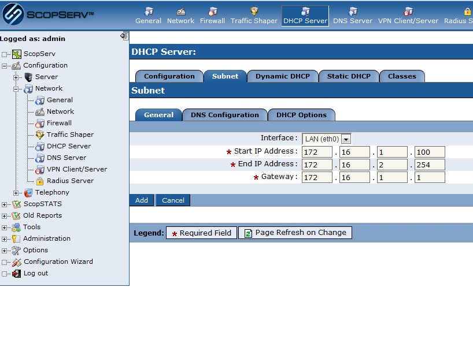
Task: Click Network folder icon in sidebar tree
Action: (x=28, y=89)
